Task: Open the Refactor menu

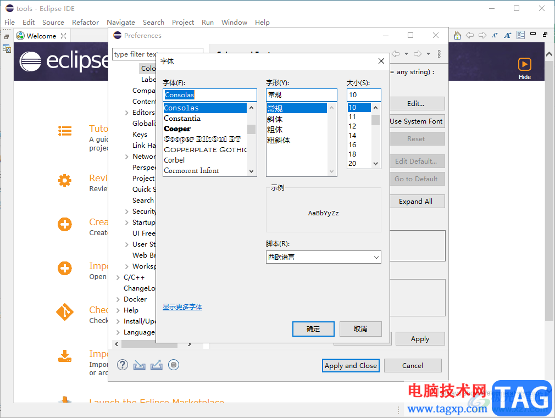Action: [x=85, y=23]
